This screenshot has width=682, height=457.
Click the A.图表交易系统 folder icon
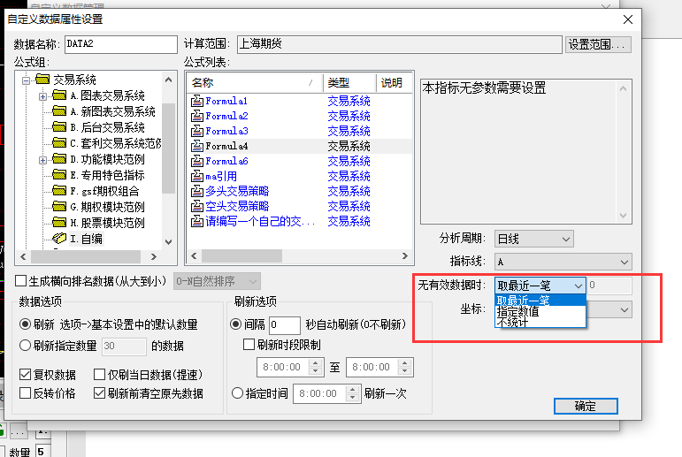(59, 95)
